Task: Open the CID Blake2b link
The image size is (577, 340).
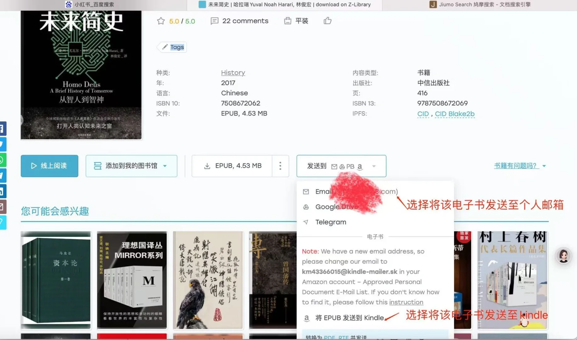Action: click(454, 114)
